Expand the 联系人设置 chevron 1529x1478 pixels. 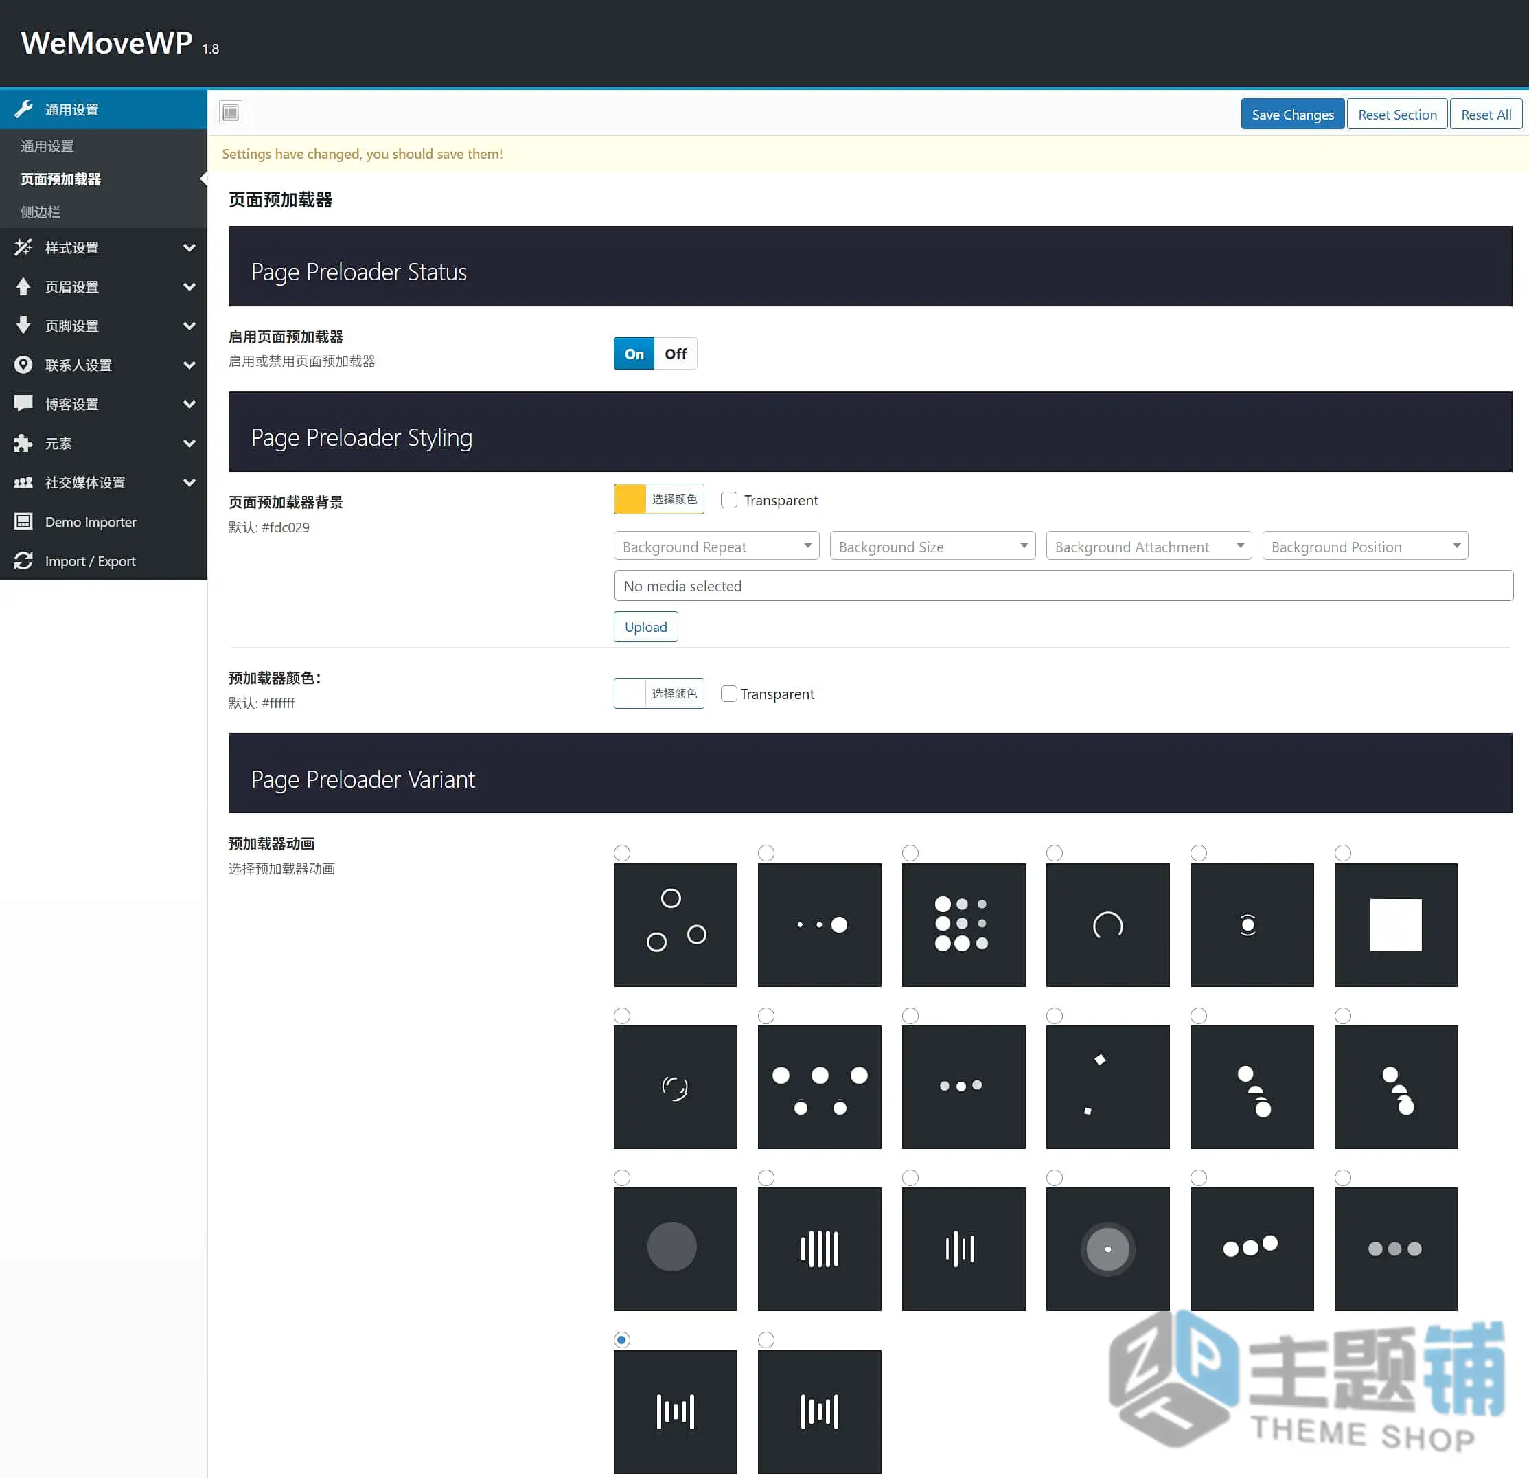click(x=189, y=365)
